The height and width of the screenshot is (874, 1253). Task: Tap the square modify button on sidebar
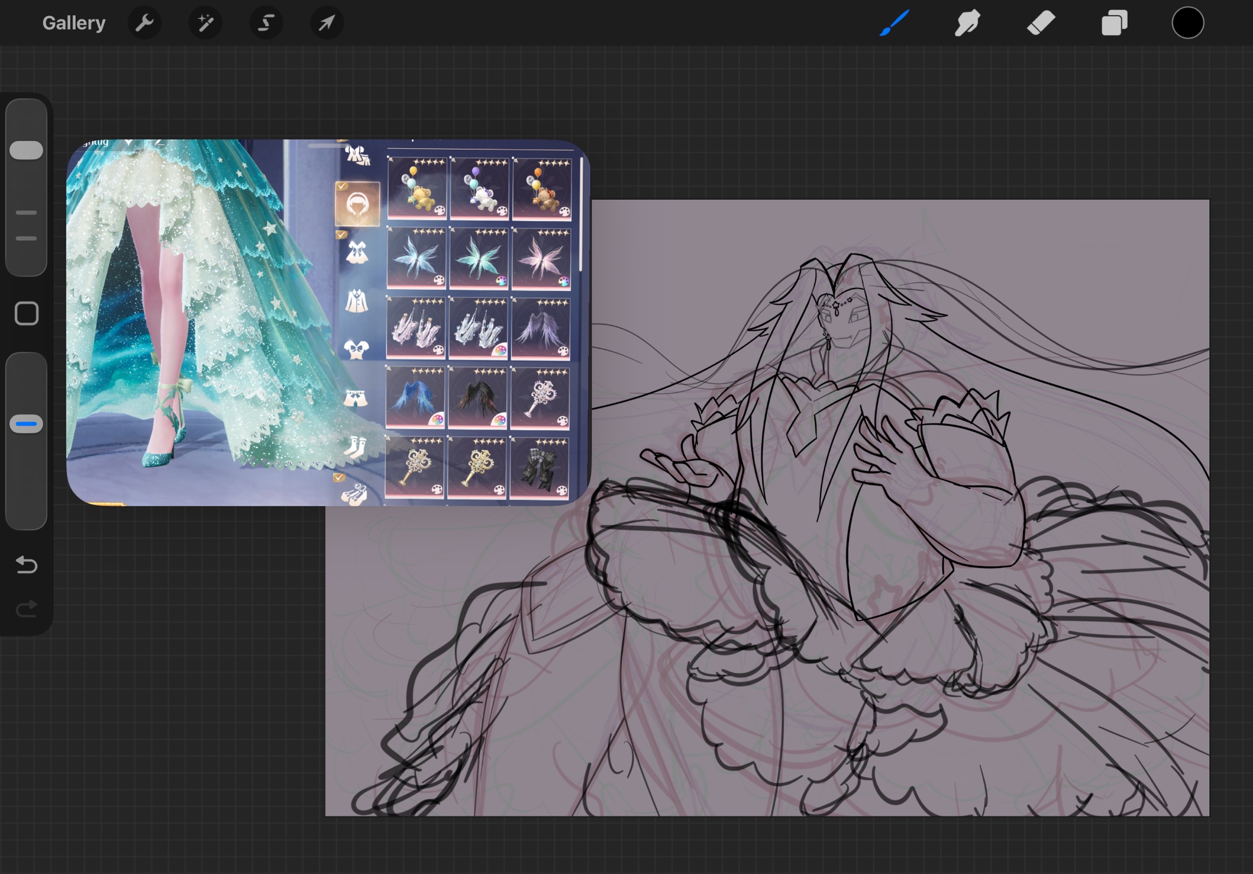[x=26, y=314]
